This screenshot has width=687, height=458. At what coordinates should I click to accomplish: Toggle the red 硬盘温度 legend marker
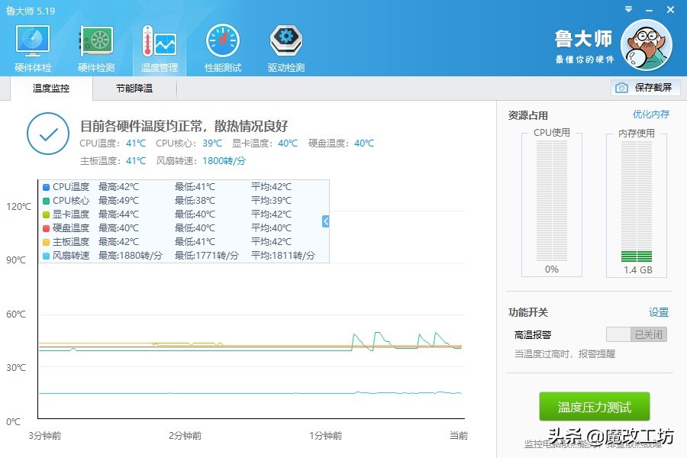click(x=47, y=228)
